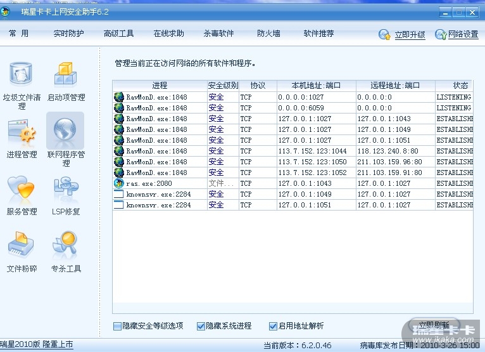Click the 网络设置 link
485x352 pixels.
463,34
